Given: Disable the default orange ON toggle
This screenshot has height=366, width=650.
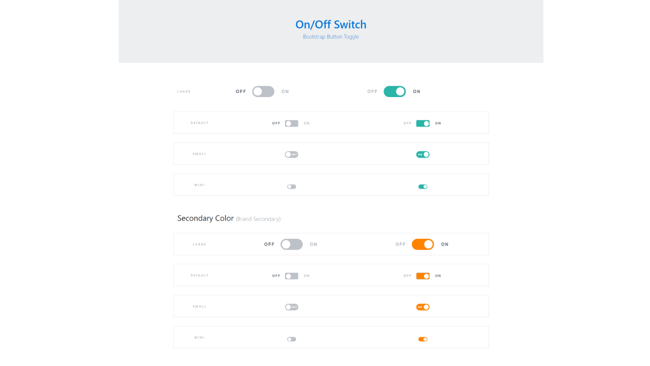Looking at the screenshot, I should [422, 276].
